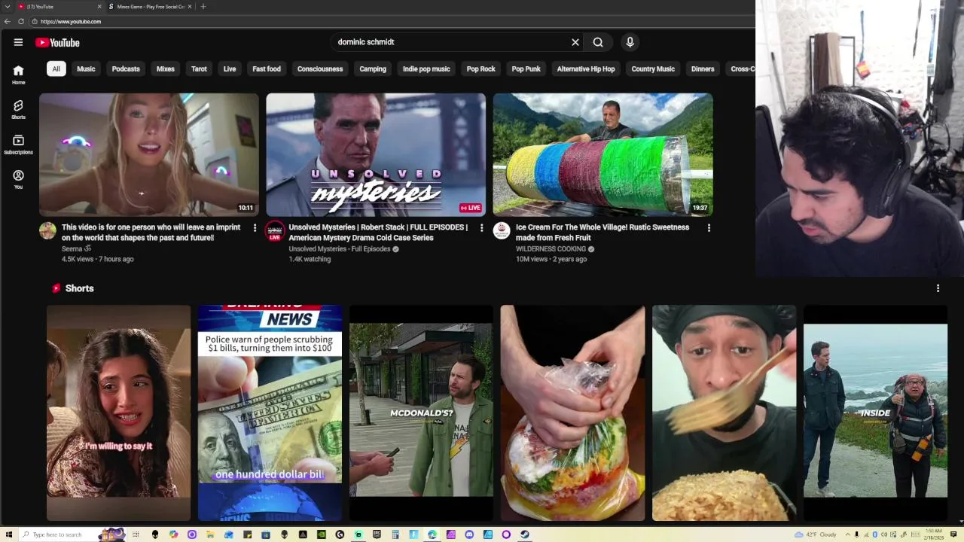The width and height of the screenshot is (964, 542).
Task: Select the Live filter chip
Action: pyautogui.click(x=230, y=69)
